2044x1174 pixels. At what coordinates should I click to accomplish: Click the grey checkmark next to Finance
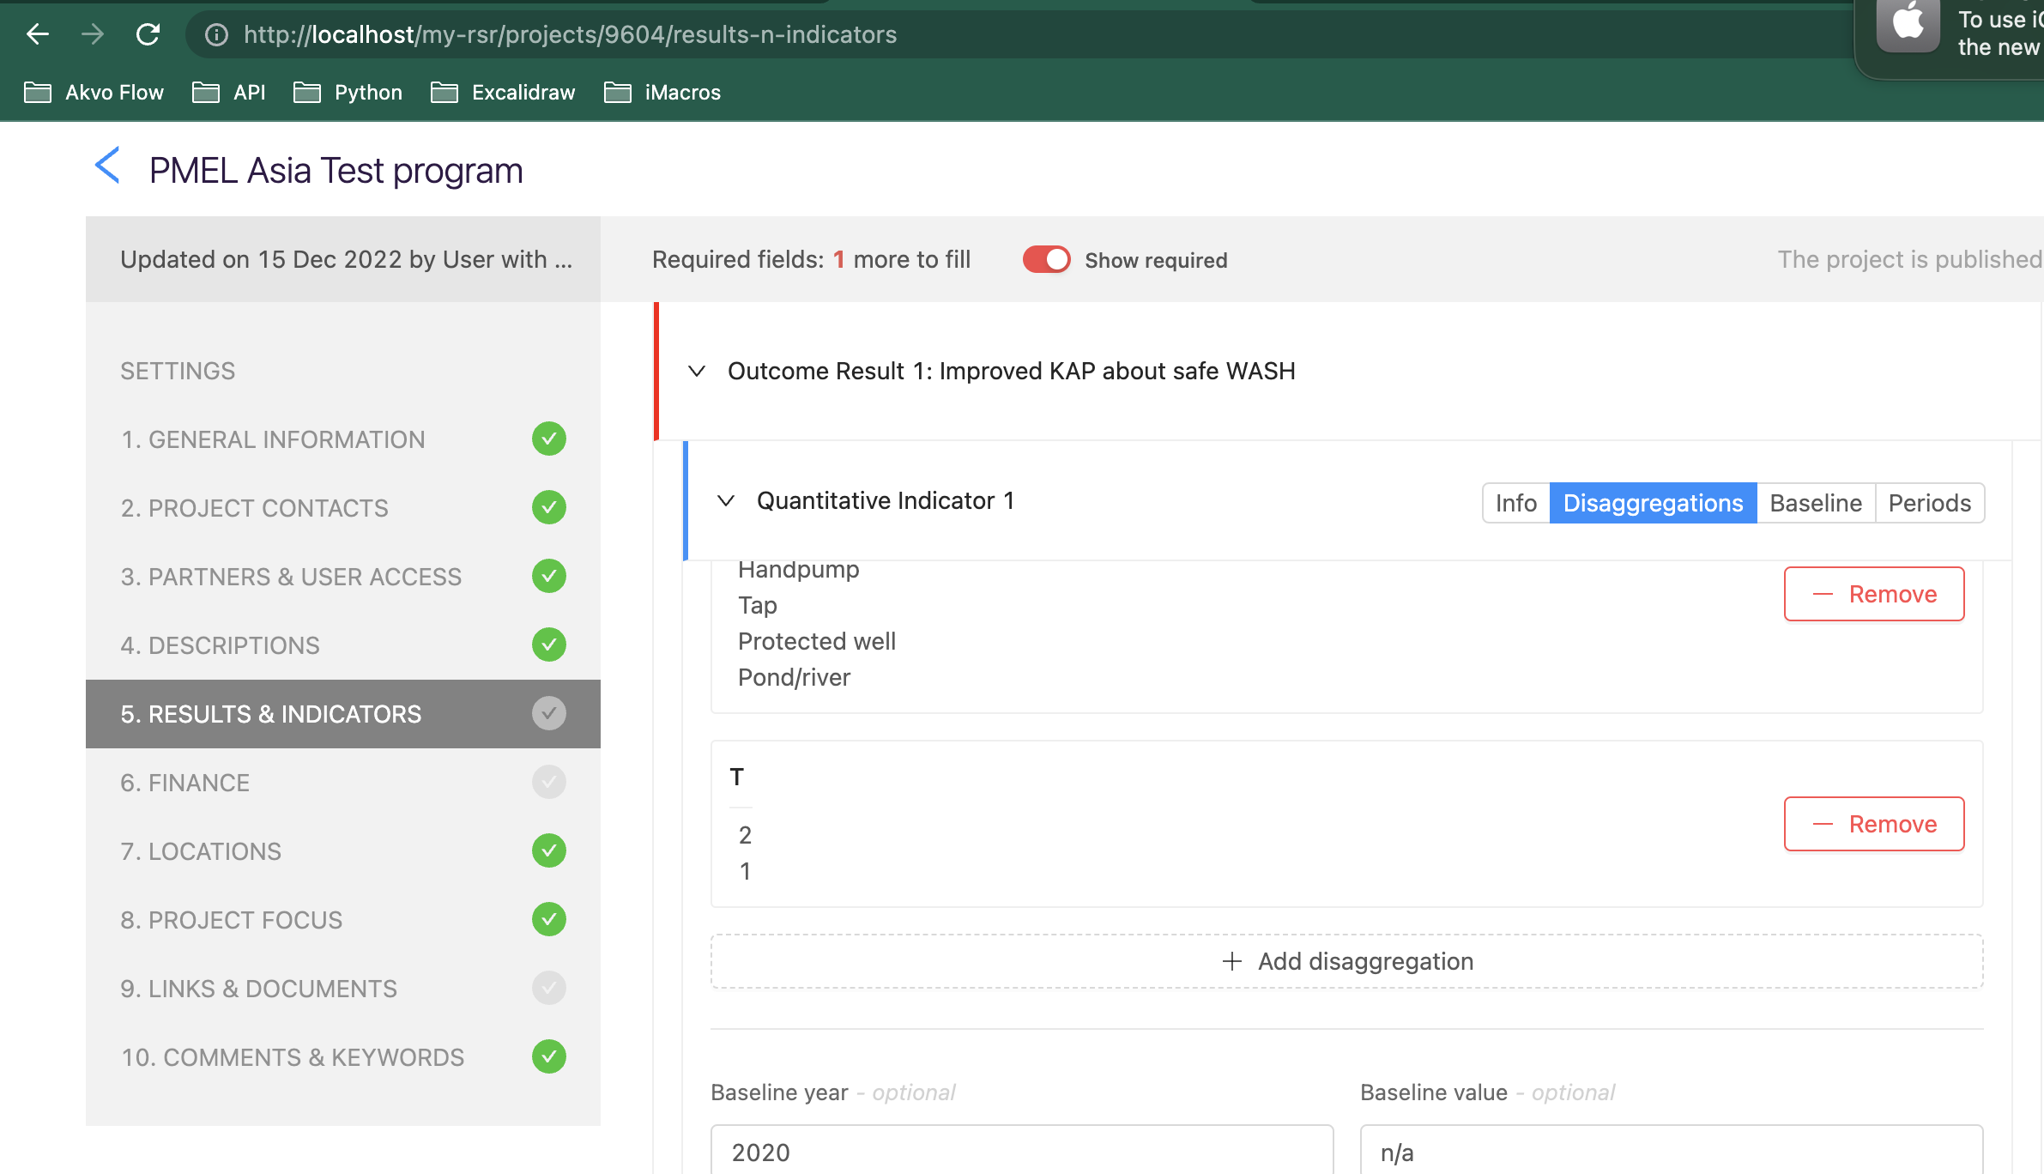click(x=548, y=782)
